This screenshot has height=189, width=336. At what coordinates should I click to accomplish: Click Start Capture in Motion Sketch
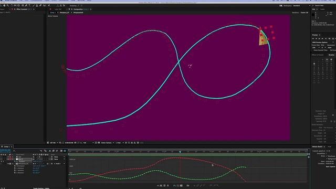coord(331,166)
